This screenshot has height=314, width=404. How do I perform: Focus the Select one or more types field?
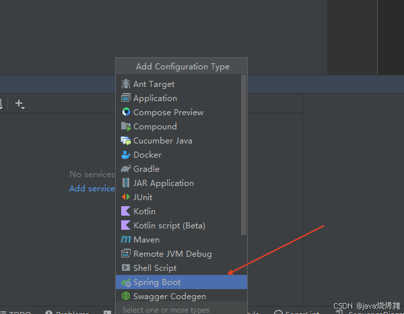pos(181,309)
